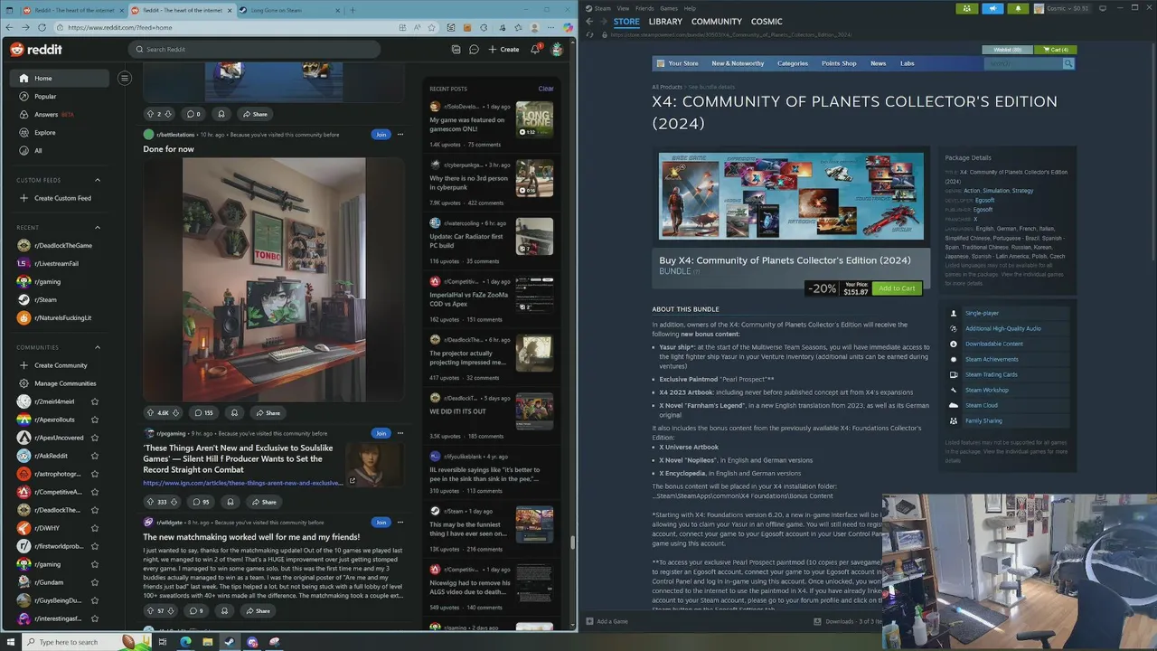This screenshot has height=651, width=1157.
Task: Star the sidebar r/gaming community
Action: click(x=95, y=564)
